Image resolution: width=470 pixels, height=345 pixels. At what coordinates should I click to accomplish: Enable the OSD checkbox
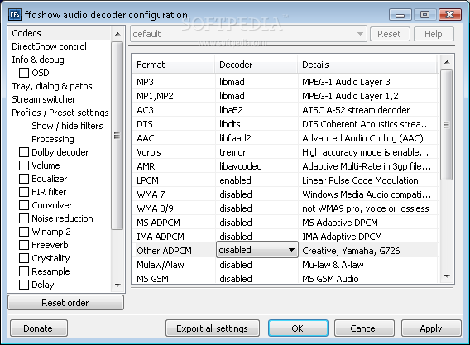24,73
